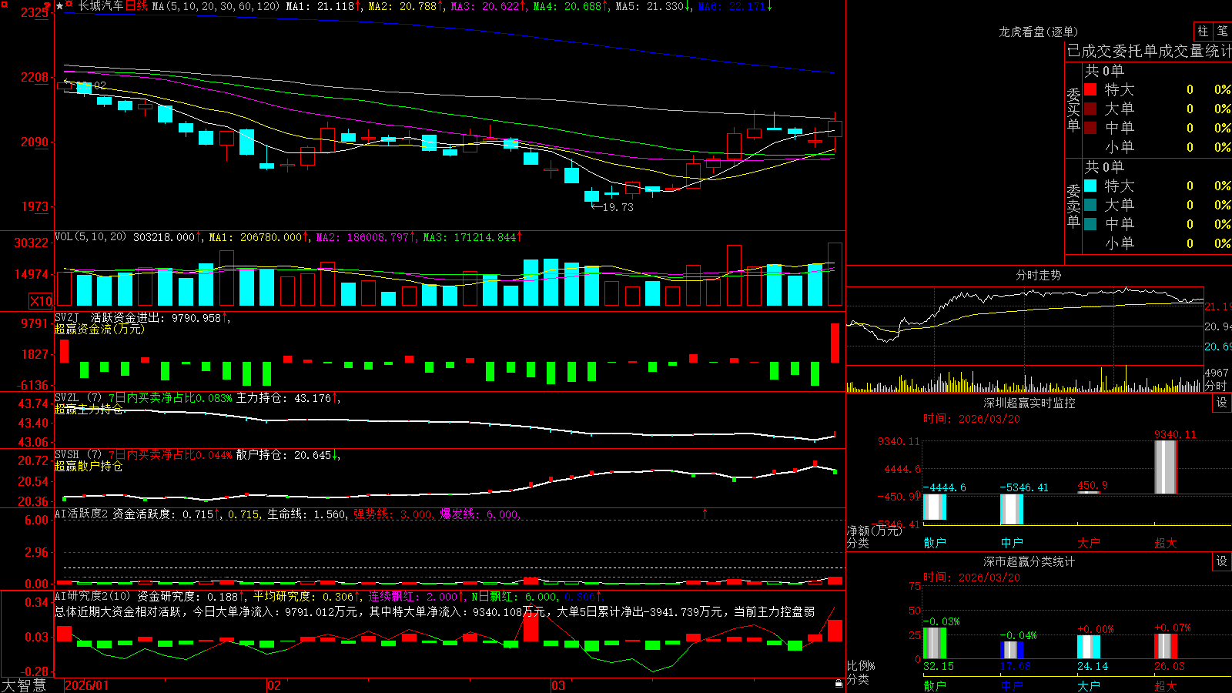Screen dimensions: 1232x693
Task: Select the 超大 category tab in 深圳超赢 monitor
Action: point(1166,543)
